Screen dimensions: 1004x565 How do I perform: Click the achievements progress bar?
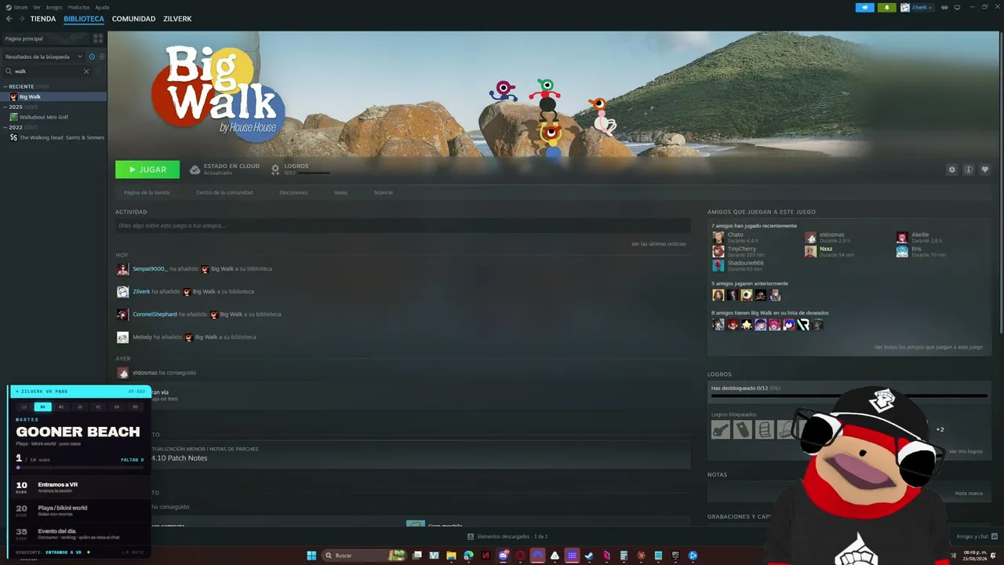pos(849,396)
